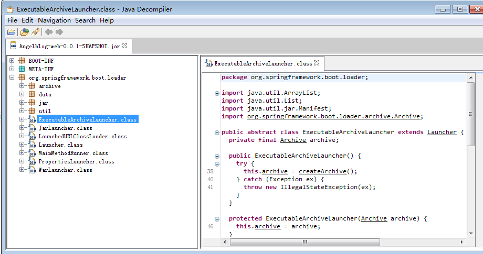Click the Java Decompiler title bar app icon
The width and height of the screenshot is (483, 254).
pyautogui.click(x=10, y=9)
